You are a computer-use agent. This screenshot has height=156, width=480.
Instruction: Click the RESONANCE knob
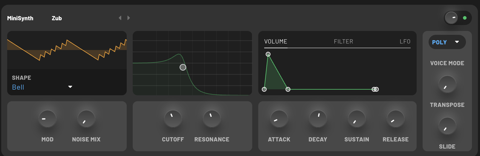click(212, 119)
